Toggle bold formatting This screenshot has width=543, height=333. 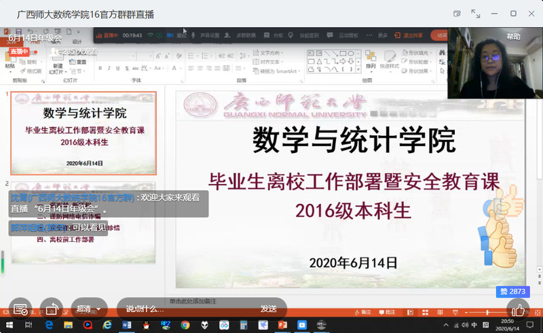point(100,68)
